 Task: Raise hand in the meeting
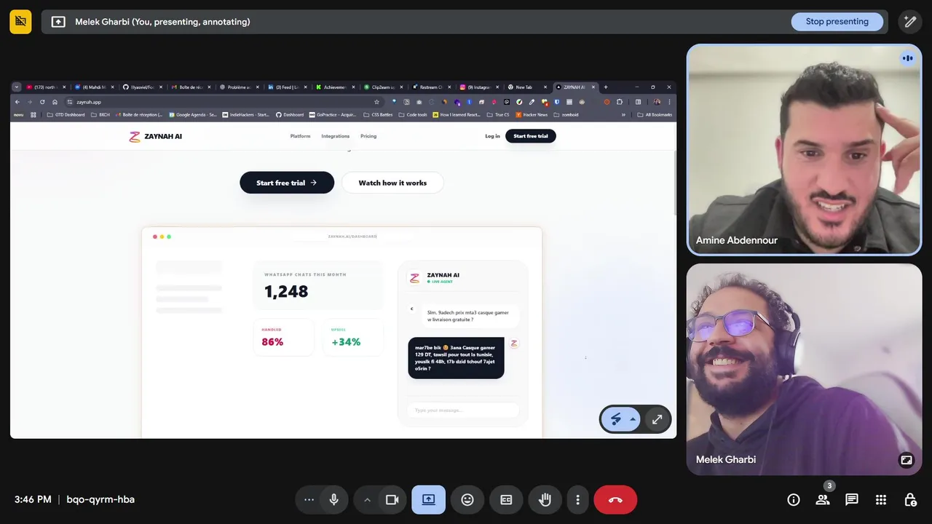545,500
